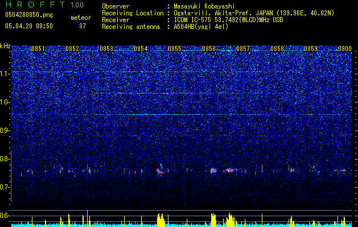Click the "Receiver" field label

pos(116,20)
